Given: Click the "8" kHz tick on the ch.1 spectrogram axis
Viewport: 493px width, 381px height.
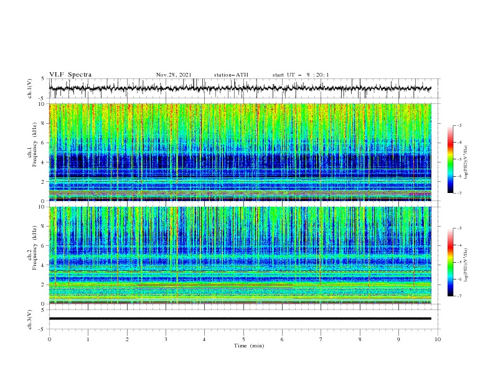Looking at the screenshot, I should click(44, 123).
